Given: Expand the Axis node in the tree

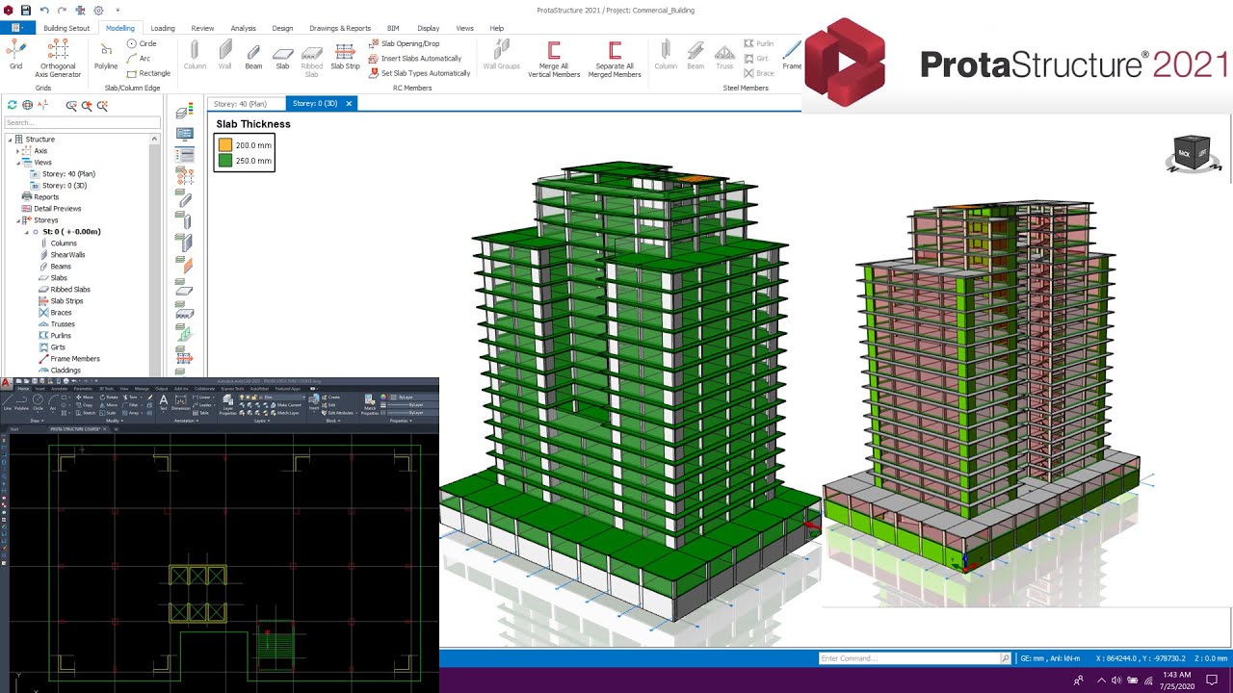Looking at the screenshot, I should [17, 150].
